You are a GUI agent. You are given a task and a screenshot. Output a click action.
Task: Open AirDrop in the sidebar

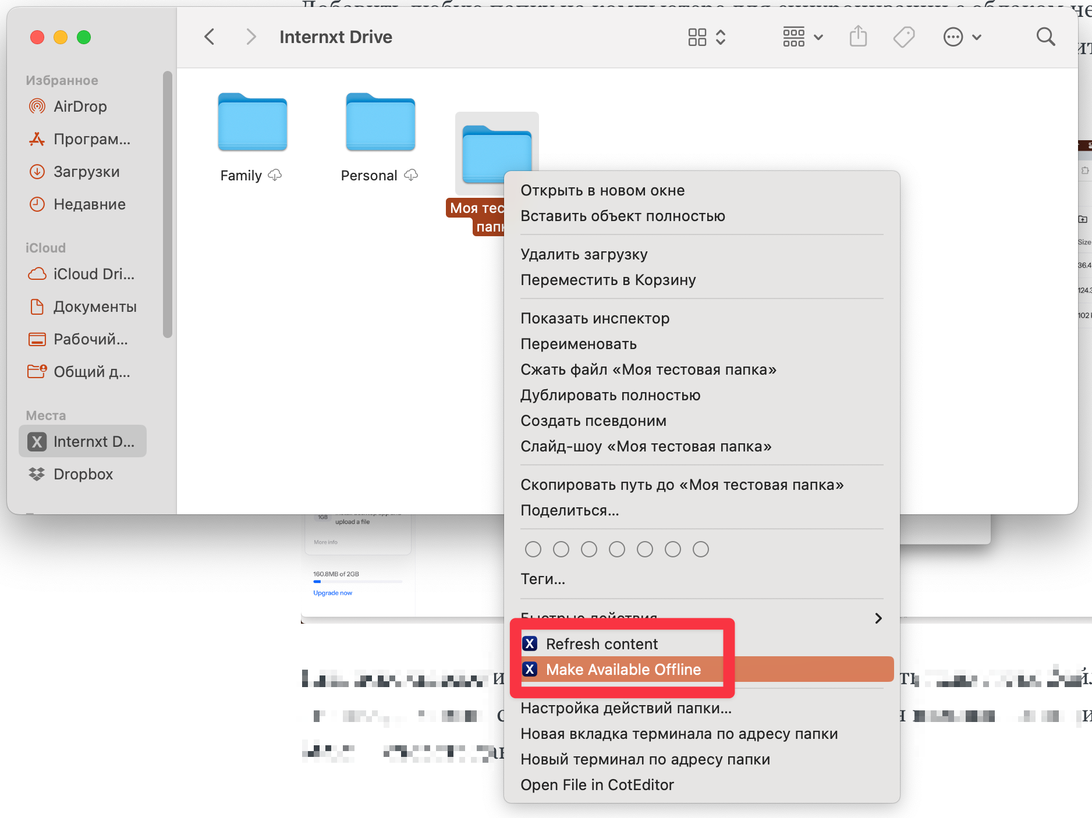(83, 106)
